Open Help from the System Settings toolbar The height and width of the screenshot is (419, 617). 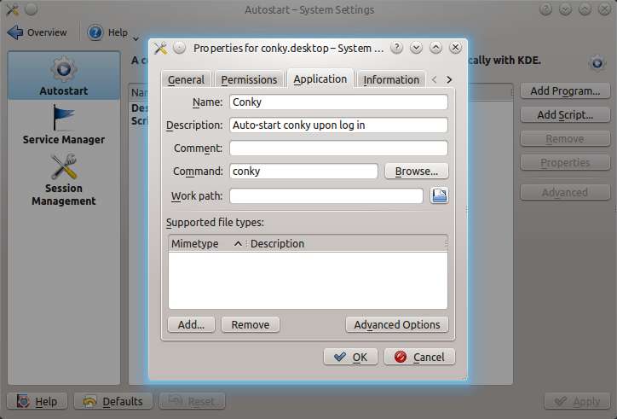pyautogui.click(x=107, y=32)
